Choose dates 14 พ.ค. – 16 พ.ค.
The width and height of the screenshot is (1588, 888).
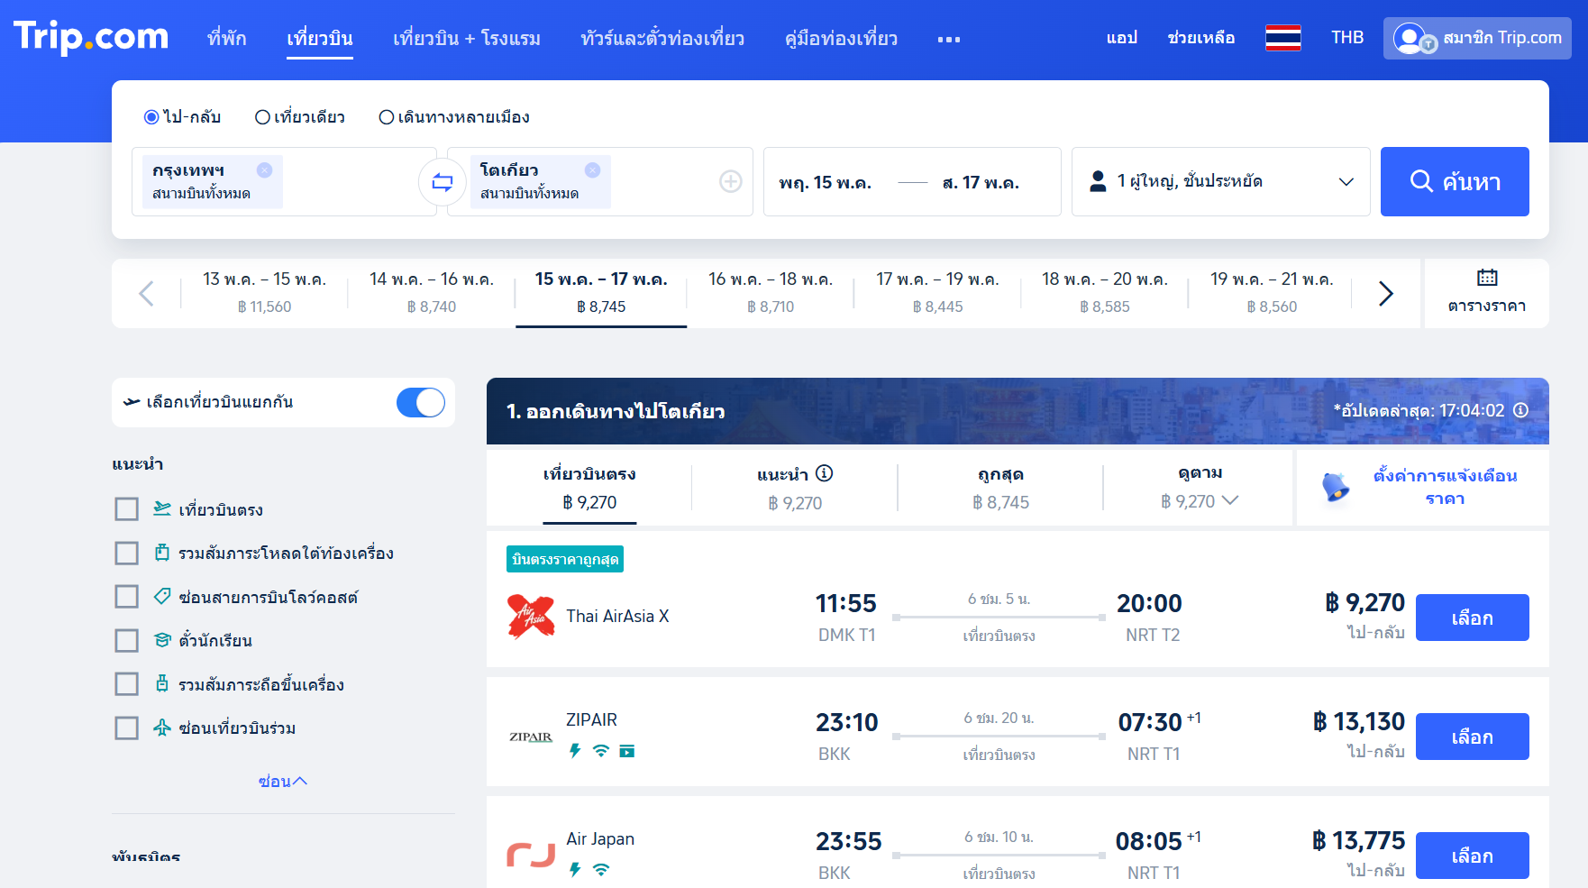[x=432, y=292]
